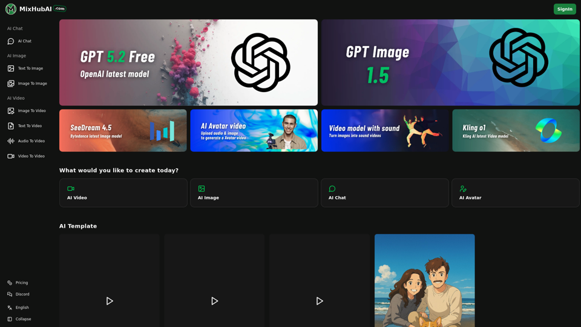Click the MixHubAI logo icon
Image resolution: width=581 pixels, height=327 pixels.
11,9
